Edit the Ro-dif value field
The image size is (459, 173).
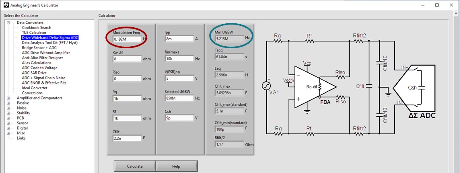click(126, 59)
